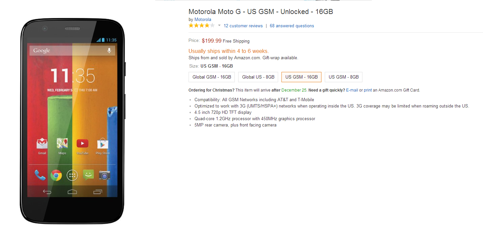Click the microphone icon in the Google bar
Viewport: 483px width, 235px height.
click(x=109, y=51)
